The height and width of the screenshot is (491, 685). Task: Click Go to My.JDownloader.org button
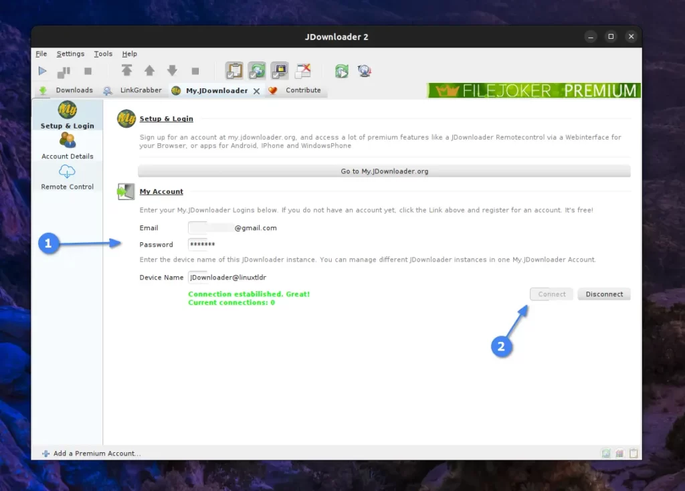[x=384, y=171]
